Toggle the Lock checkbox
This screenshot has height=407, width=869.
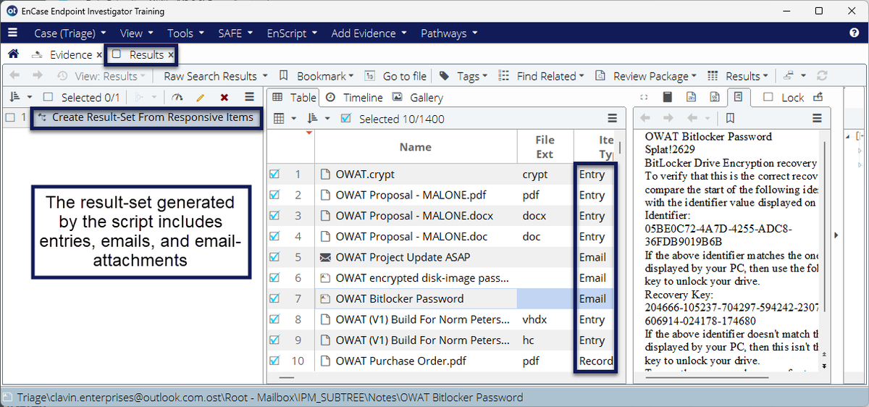[x=768, y=97]
